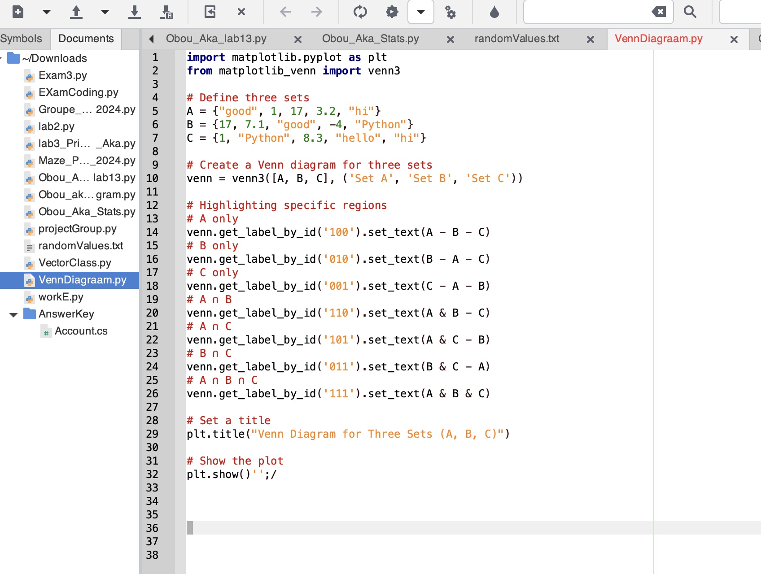Open VectorClass.py from the documents list
761x574 pixels.
tap(74, 263)
